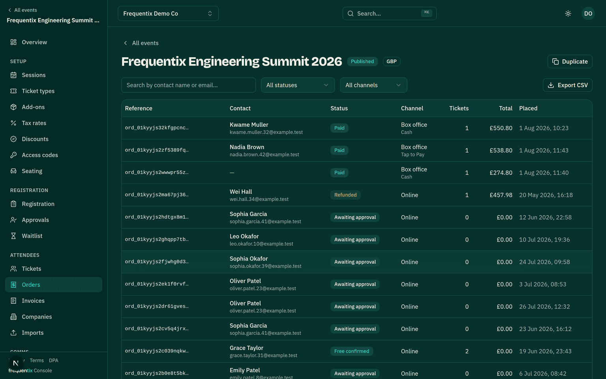Open order ord_01kyyjs2ek1f0rvf…
This screenshot has height=379, width=606.
157,284
